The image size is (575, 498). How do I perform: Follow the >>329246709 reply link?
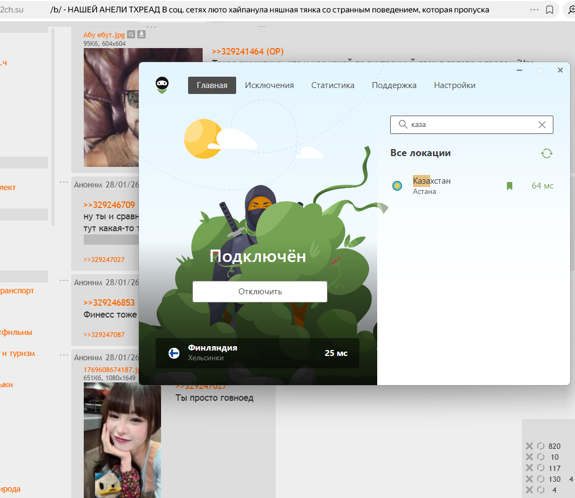point(109,205)
